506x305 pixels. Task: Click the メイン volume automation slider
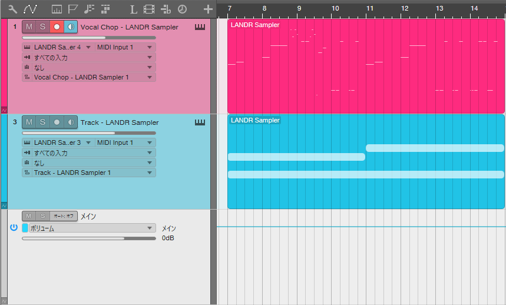point(89,238)
